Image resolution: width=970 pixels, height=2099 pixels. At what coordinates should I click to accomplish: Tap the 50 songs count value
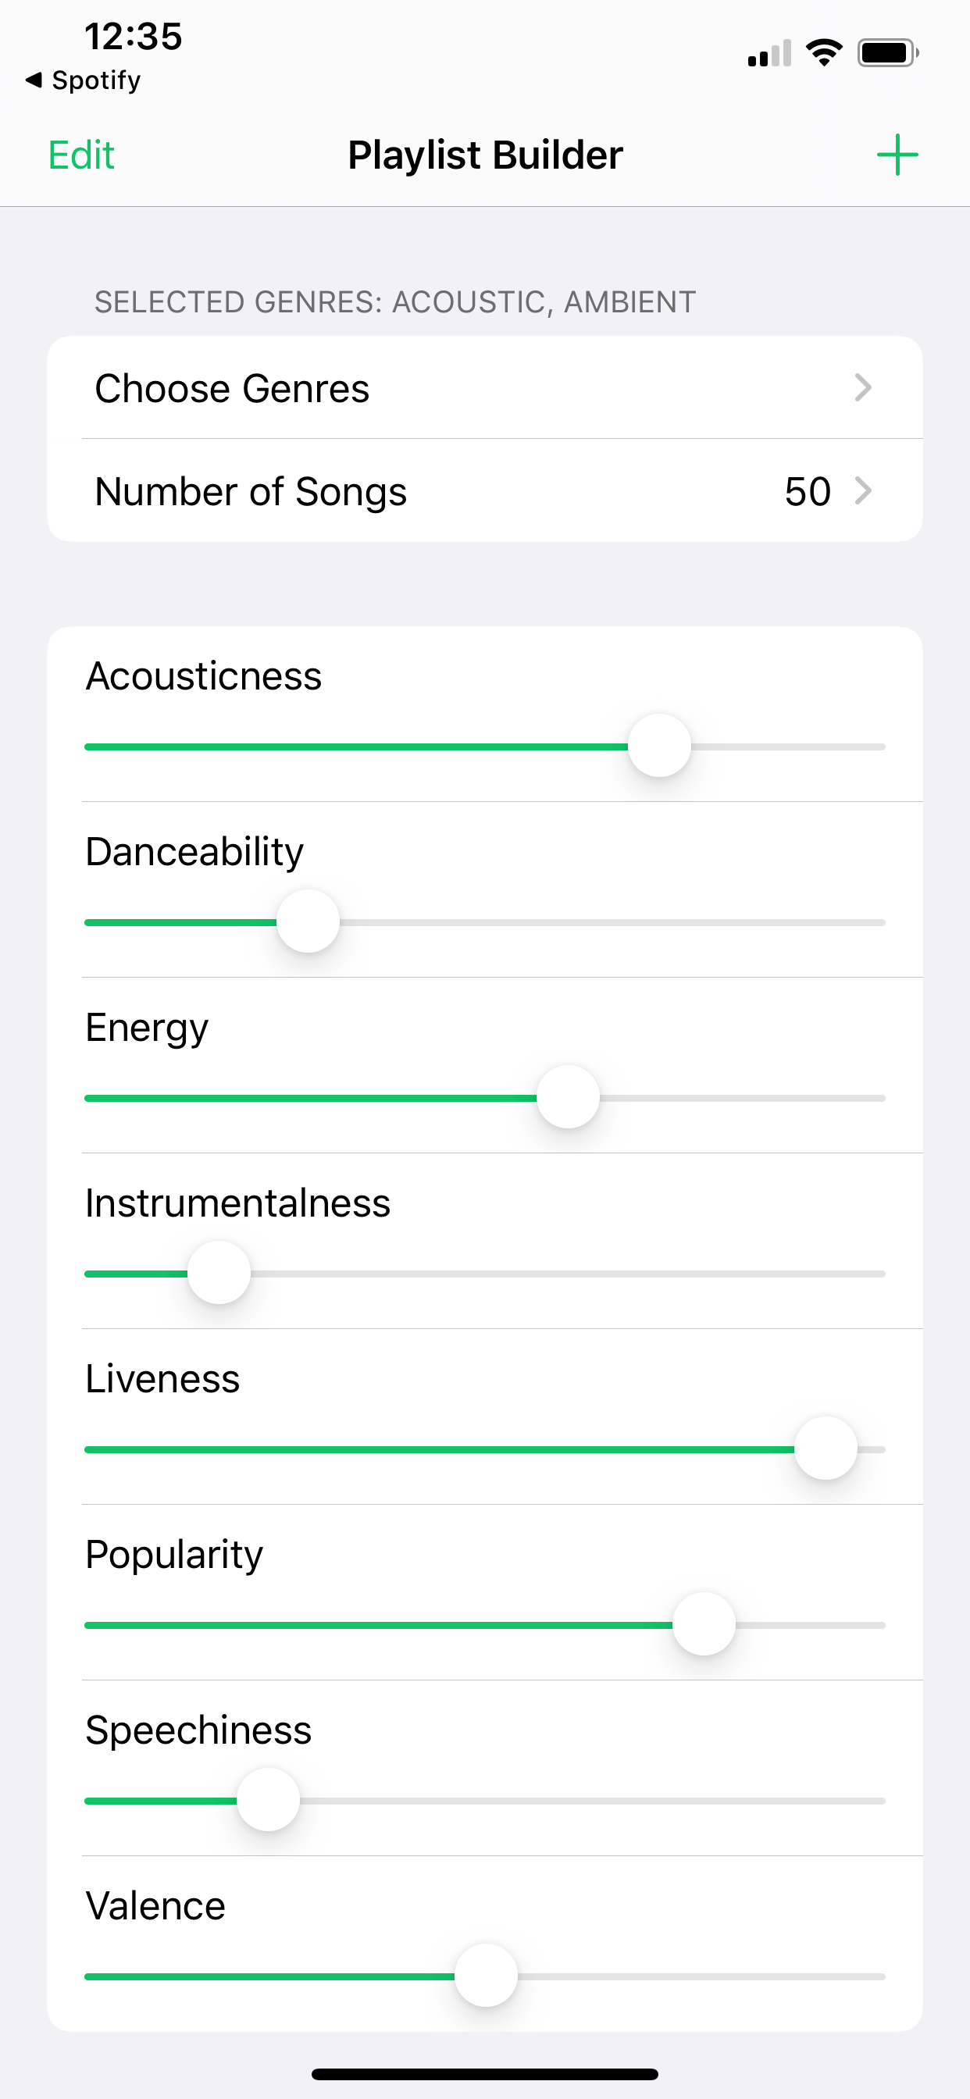807,491
